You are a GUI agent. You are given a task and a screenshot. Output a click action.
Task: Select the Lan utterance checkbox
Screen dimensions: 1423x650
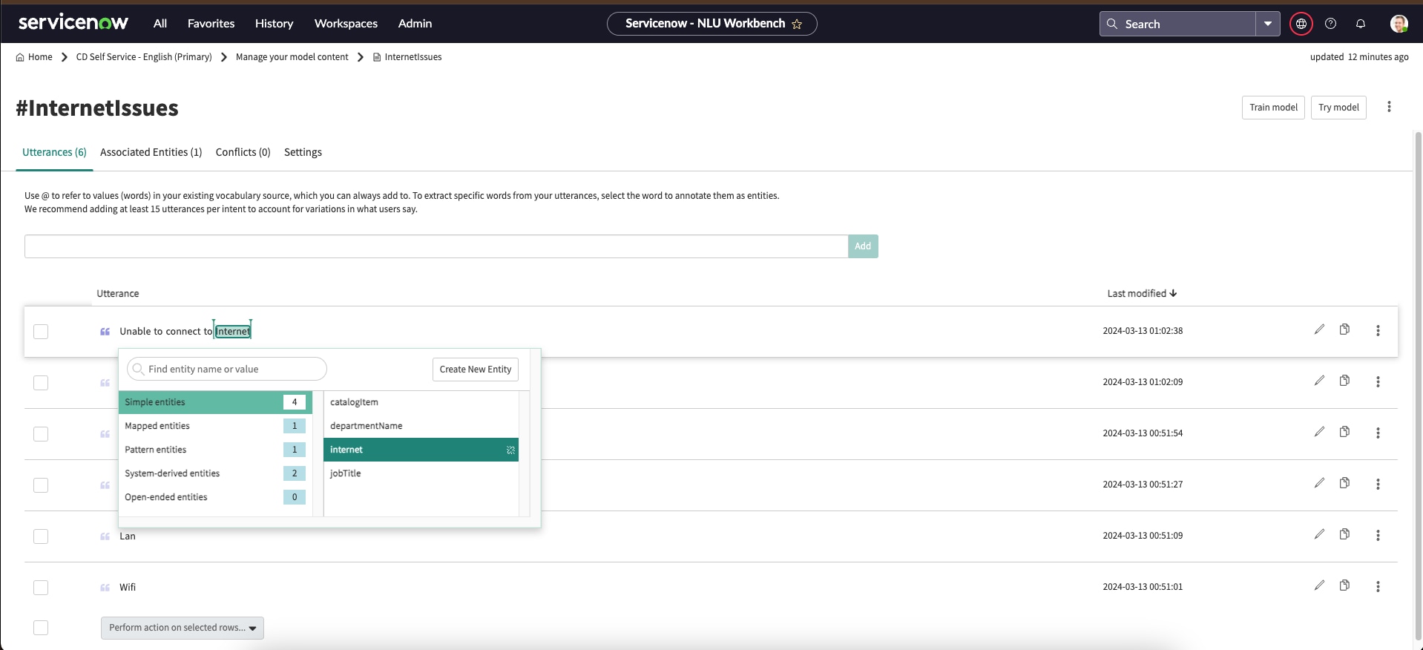(x=41, y=536)
